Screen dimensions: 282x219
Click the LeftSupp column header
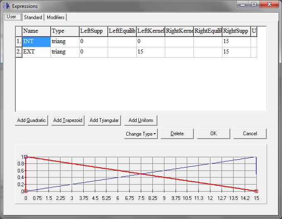point(94,32)
